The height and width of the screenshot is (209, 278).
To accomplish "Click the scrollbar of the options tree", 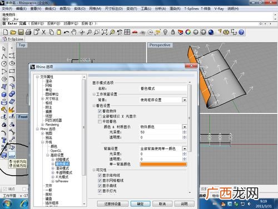I will pos(84,127).
